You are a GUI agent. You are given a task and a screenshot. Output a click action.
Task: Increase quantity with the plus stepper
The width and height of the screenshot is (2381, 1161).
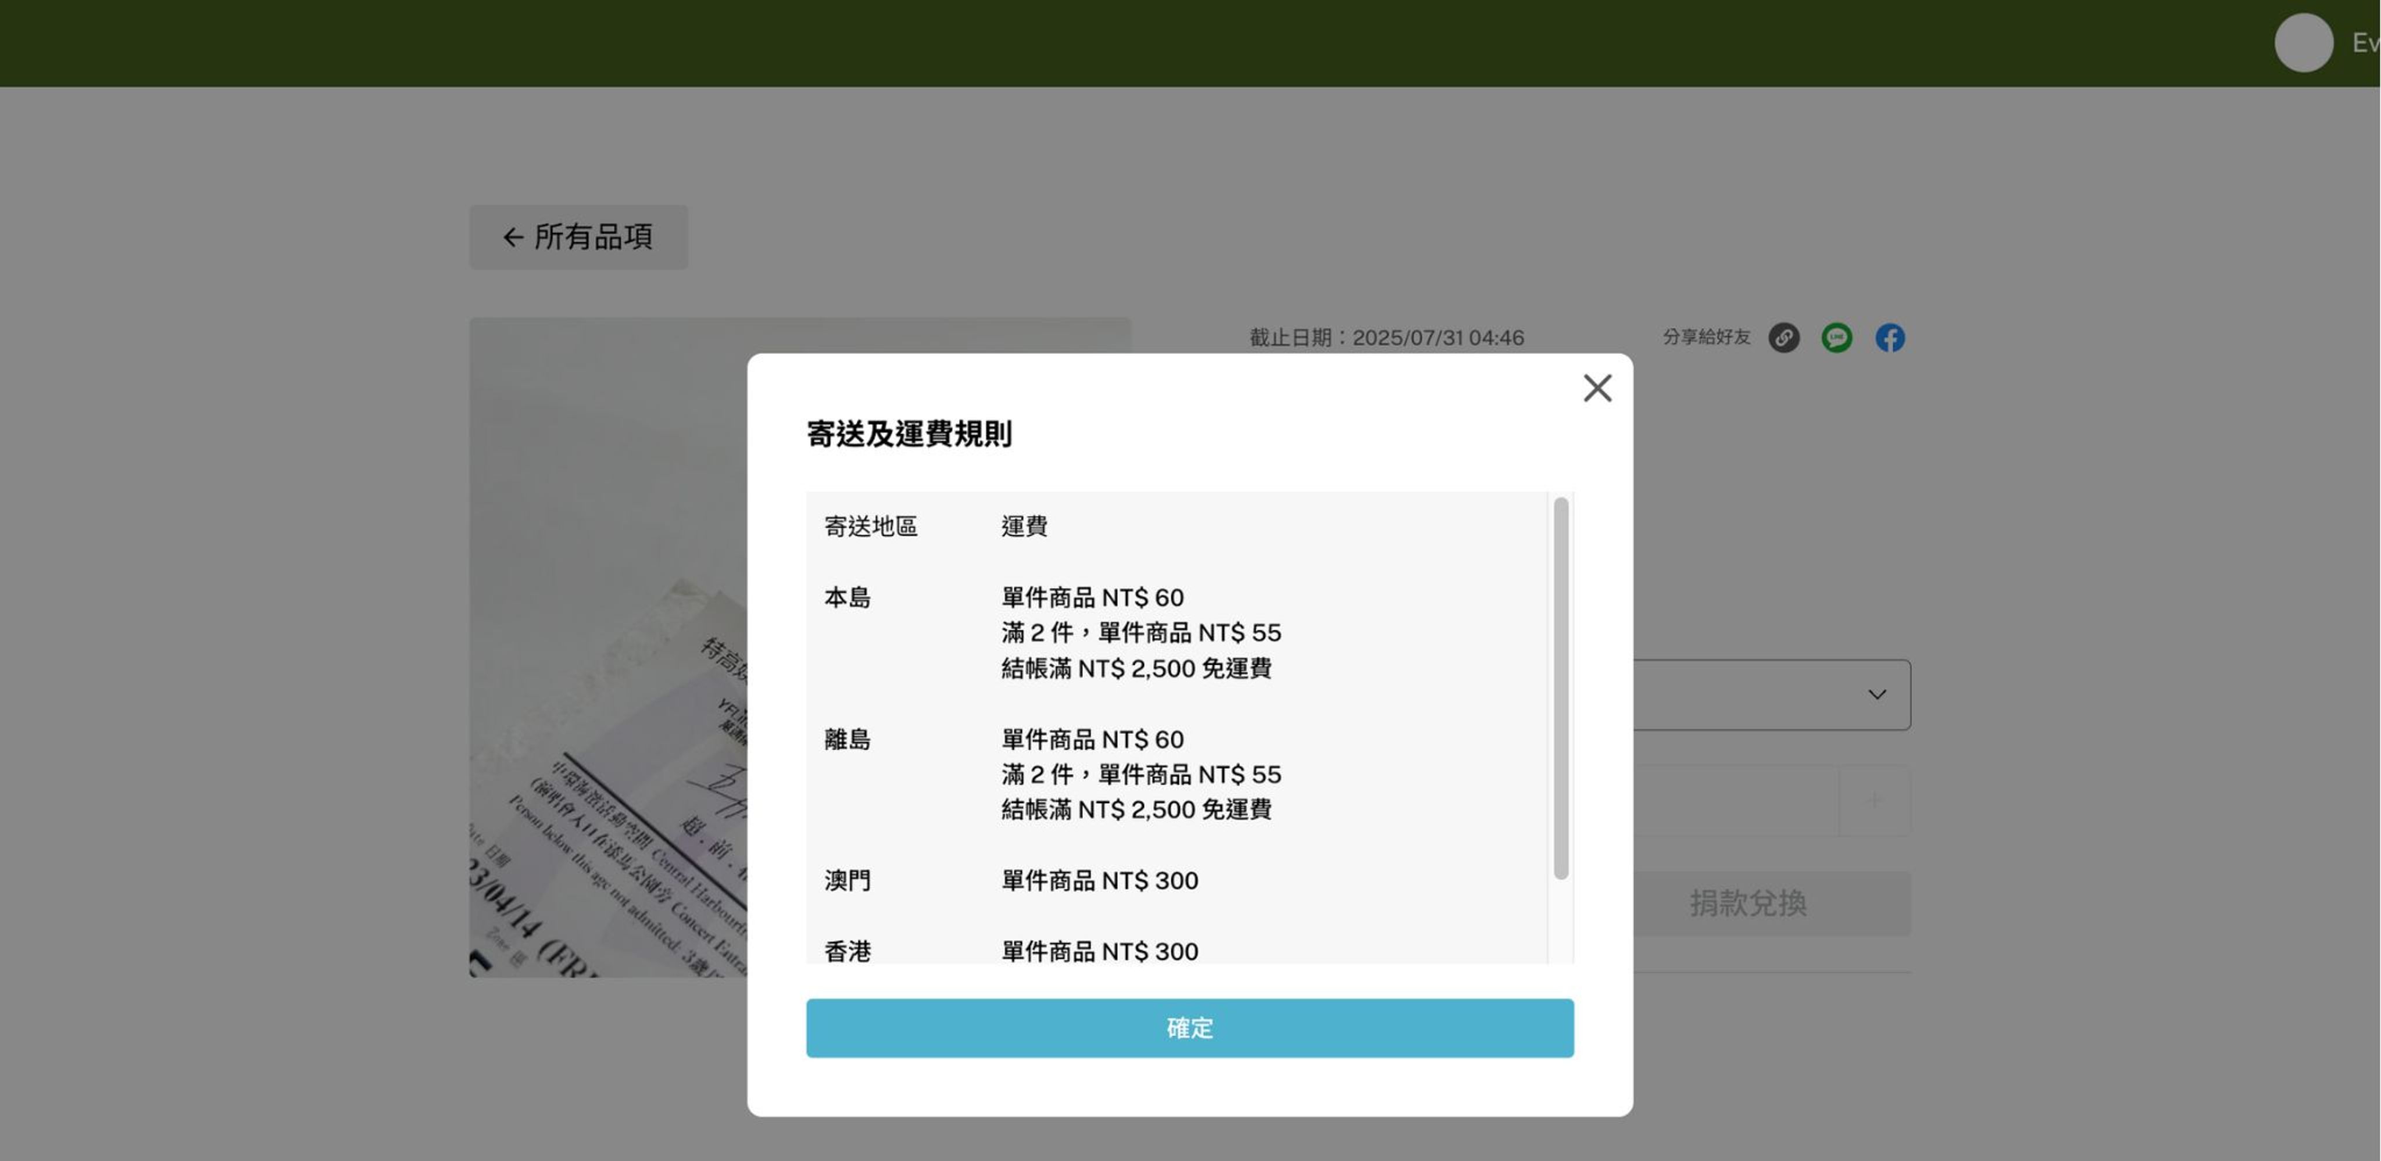pos(1874,800)
